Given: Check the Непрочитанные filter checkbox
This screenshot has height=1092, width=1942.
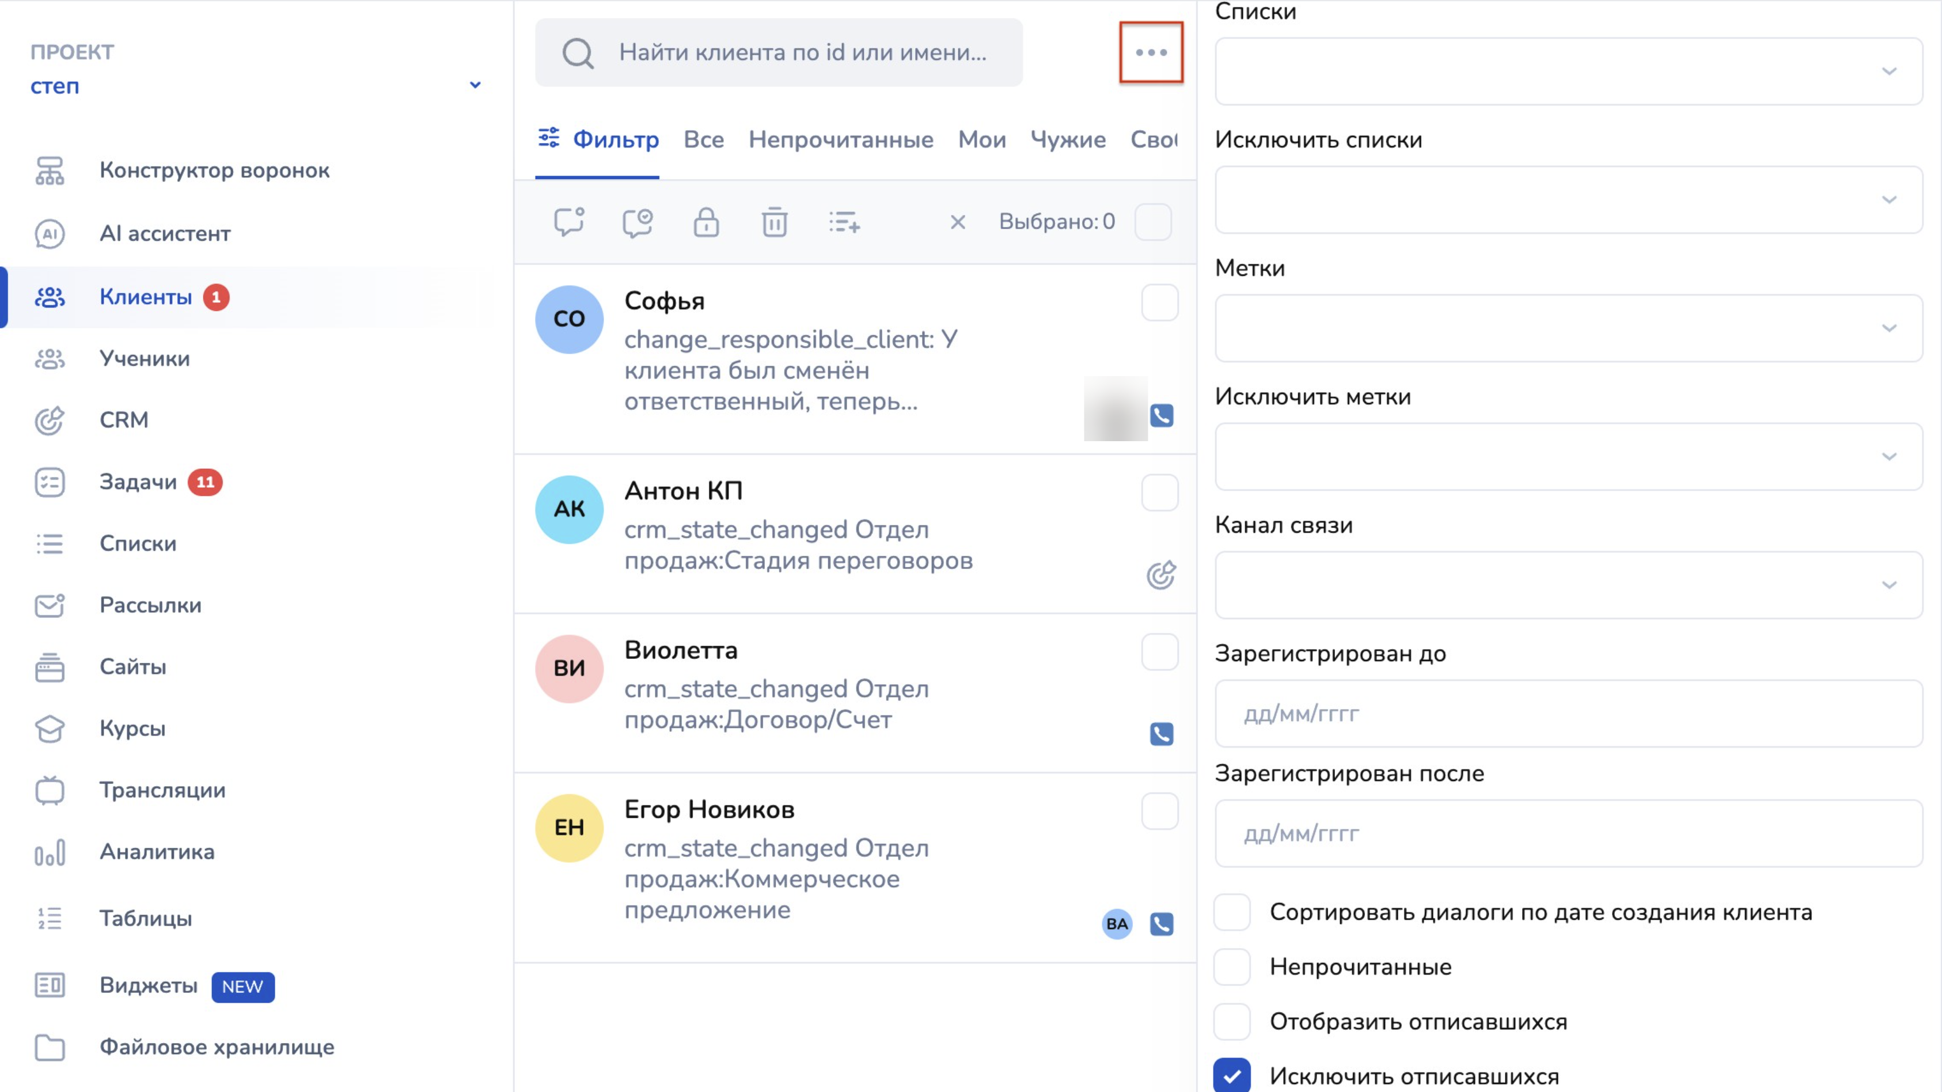Looking at the screenshot, I should [1232, 967].
